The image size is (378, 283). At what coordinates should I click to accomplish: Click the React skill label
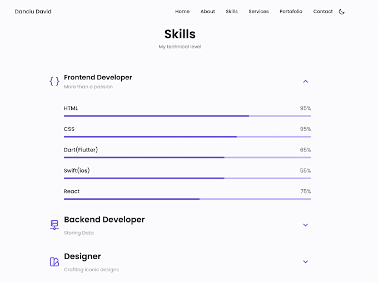click(x=72, y=191)
